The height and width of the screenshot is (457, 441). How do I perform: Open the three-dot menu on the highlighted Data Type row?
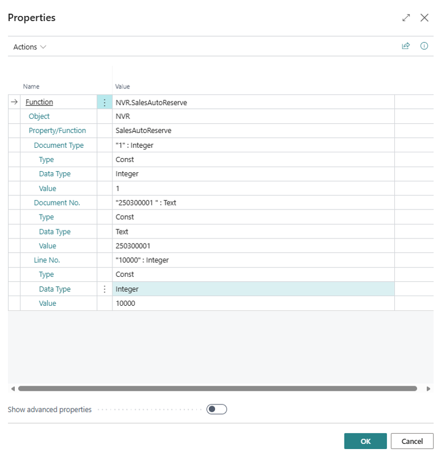click(104, 289)
